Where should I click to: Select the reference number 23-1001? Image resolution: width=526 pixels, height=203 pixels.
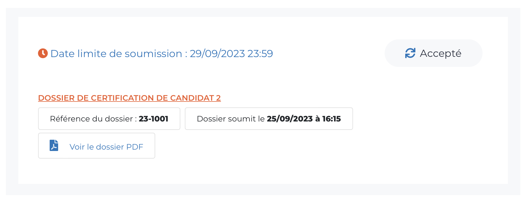(154, 119)
